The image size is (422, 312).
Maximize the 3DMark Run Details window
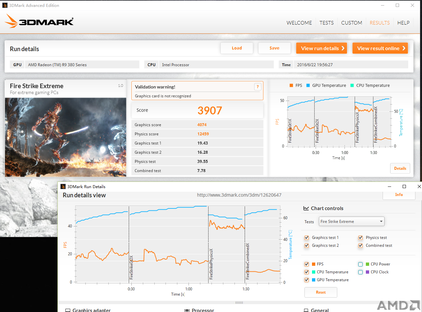click(404, 186)
